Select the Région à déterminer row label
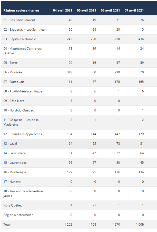This screenshot has width=157, height=232. click(18, 215)
